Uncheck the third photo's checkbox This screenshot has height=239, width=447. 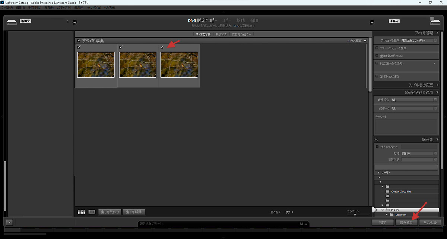pos(162,47)
